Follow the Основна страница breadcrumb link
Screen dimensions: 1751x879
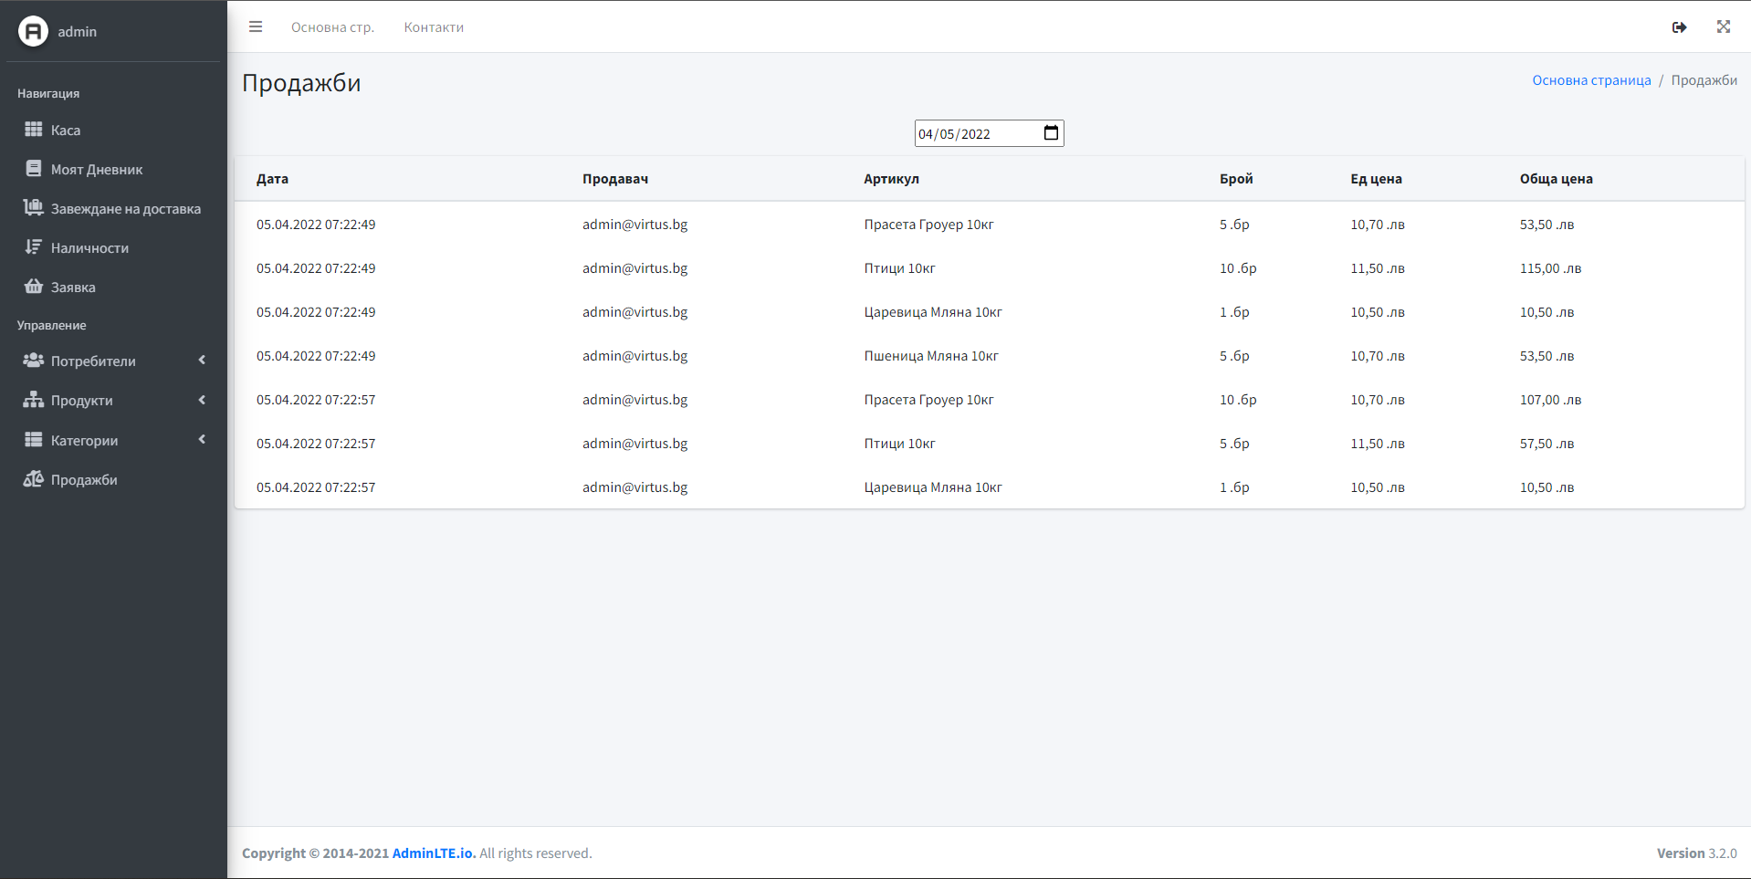pyautogui.click(x=1590, y=80)
